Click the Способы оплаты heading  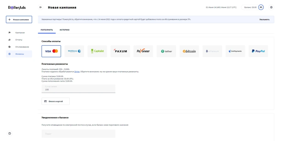coord(51,41)
